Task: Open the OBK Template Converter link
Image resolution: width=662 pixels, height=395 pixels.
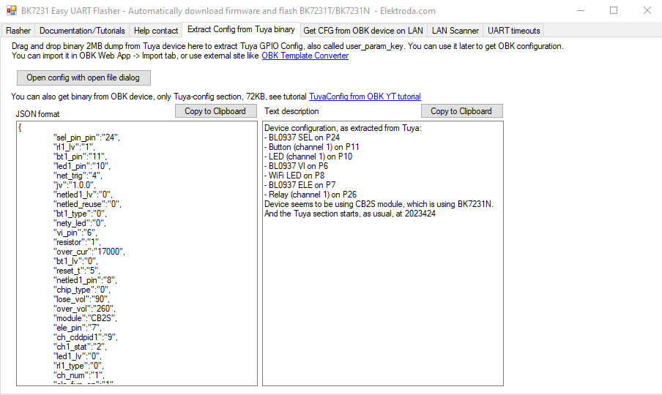Action: pos(305,56)
